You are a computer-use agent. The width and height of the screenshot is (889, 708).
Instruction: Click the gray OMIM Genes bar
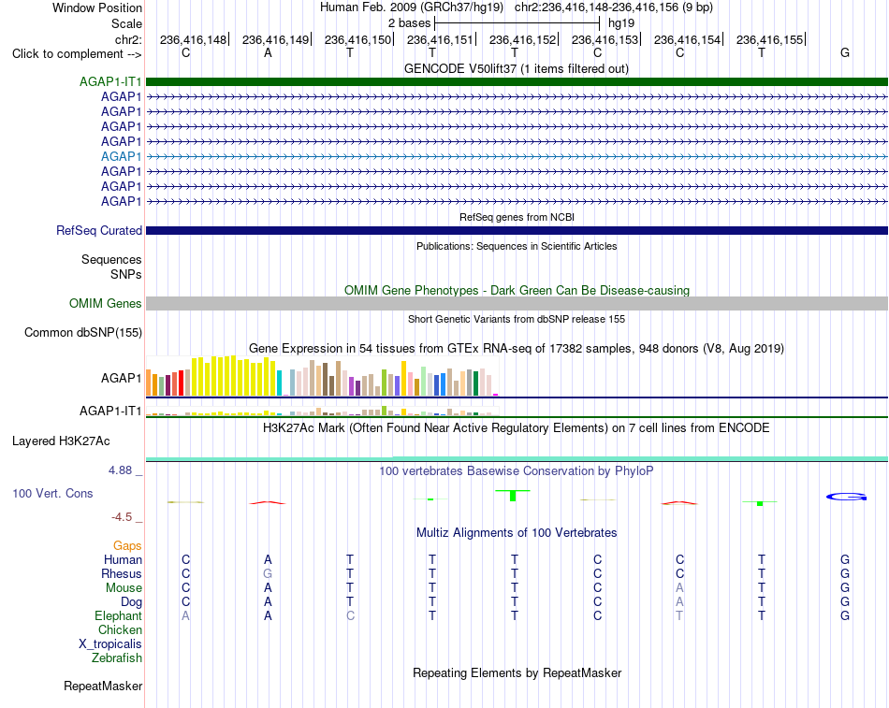coord(517,304)
